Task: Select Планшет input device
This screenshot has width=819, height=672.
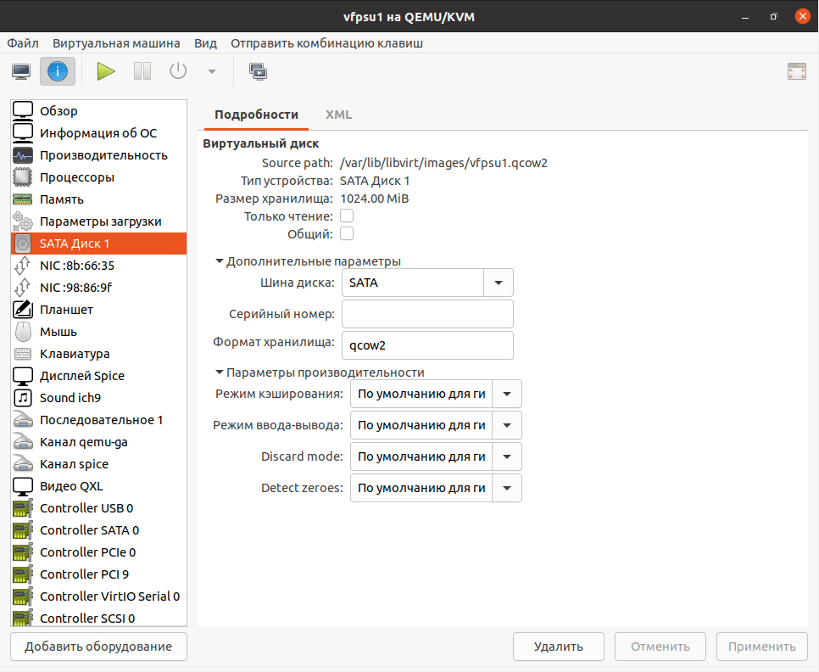Action: (x=98, y=310)
